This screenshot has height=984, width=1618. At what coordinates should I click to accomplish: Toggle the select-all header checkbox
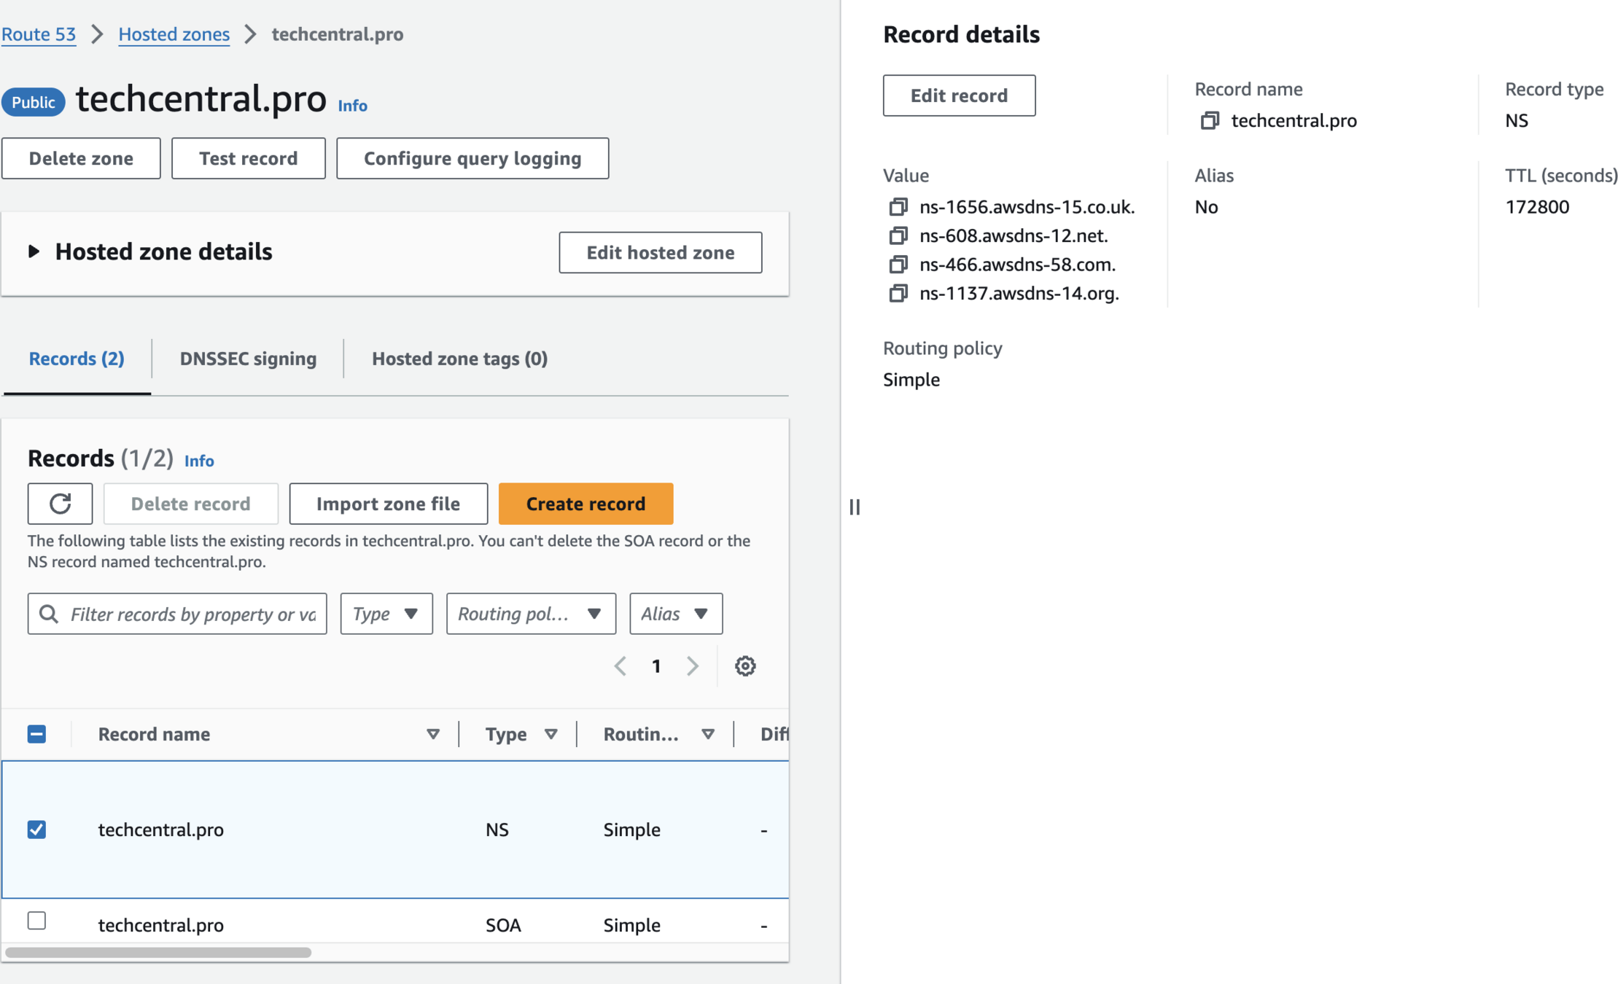(36, 734)
